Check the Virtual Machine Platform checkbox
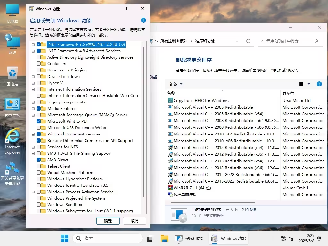The width and height of the screenshot is (328, 246). [x=38, y=173]
